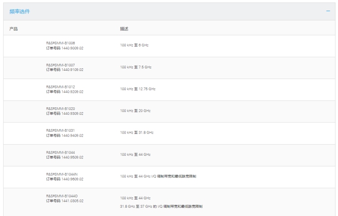338x216 pixels.
Task: Click the 100 kHz 至 31.8 GHz description
Action: (x=137, y=132)
